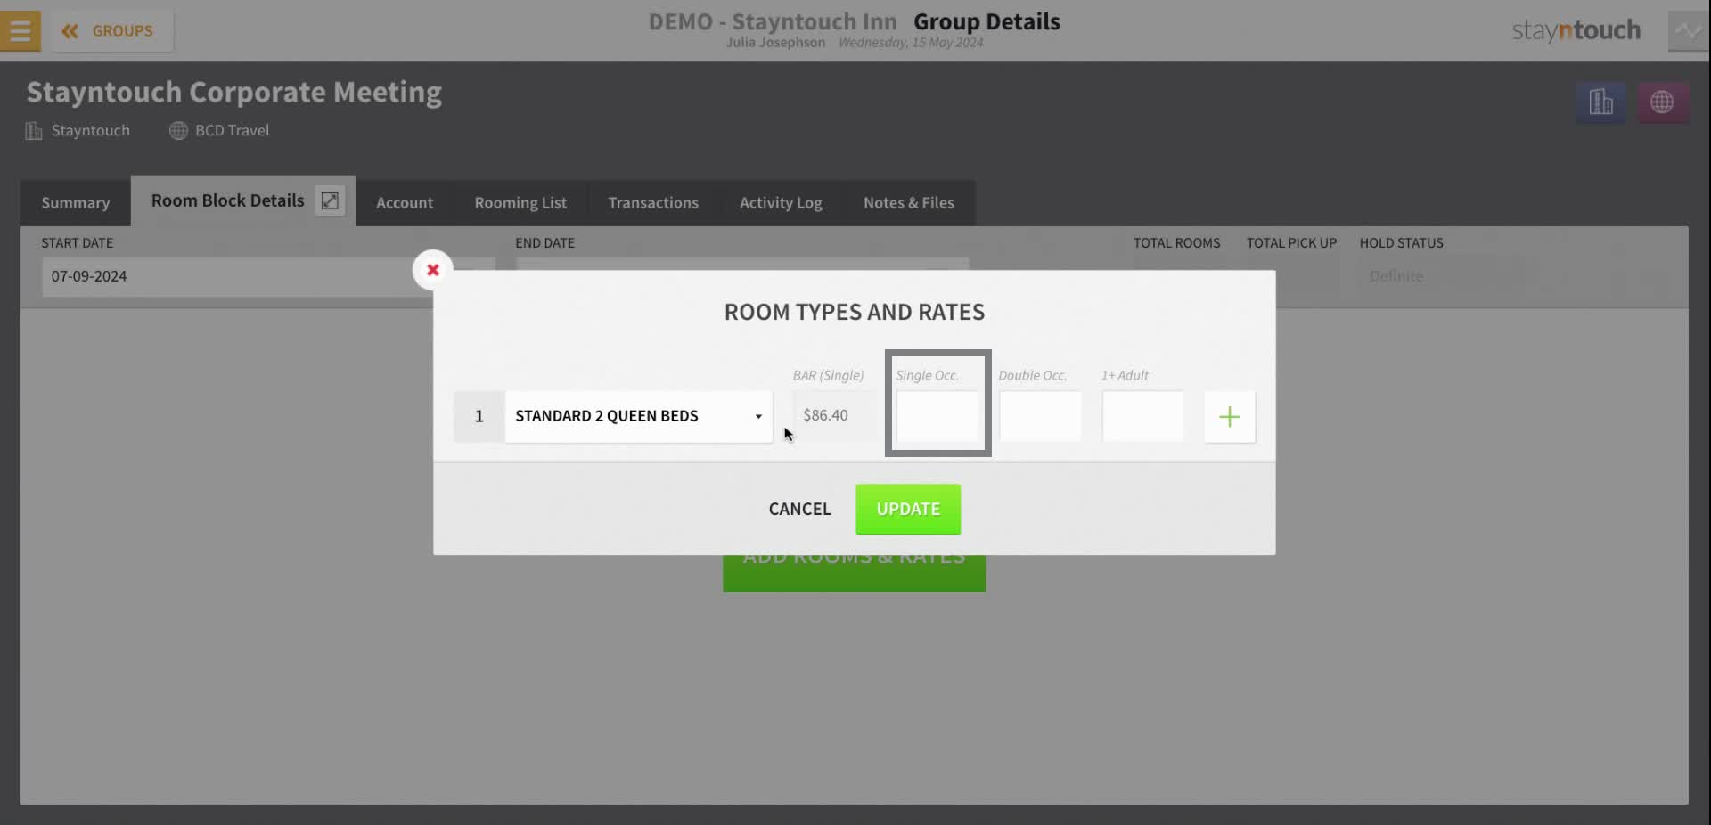Screen dimensions: 1711x825
Task: Switch to the Summary tab
Action: point(76,202)
